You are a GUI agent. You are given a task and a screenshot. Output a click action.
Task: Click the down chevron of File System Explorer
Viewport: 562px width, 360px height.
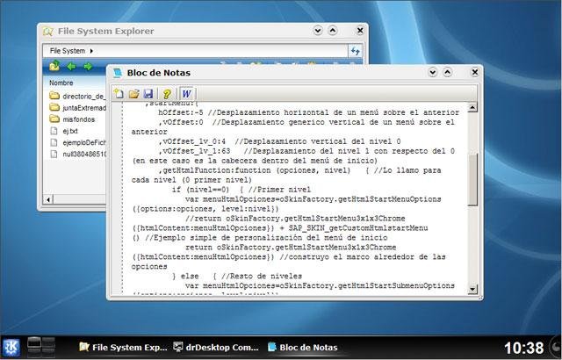click(x=318, y=31)
